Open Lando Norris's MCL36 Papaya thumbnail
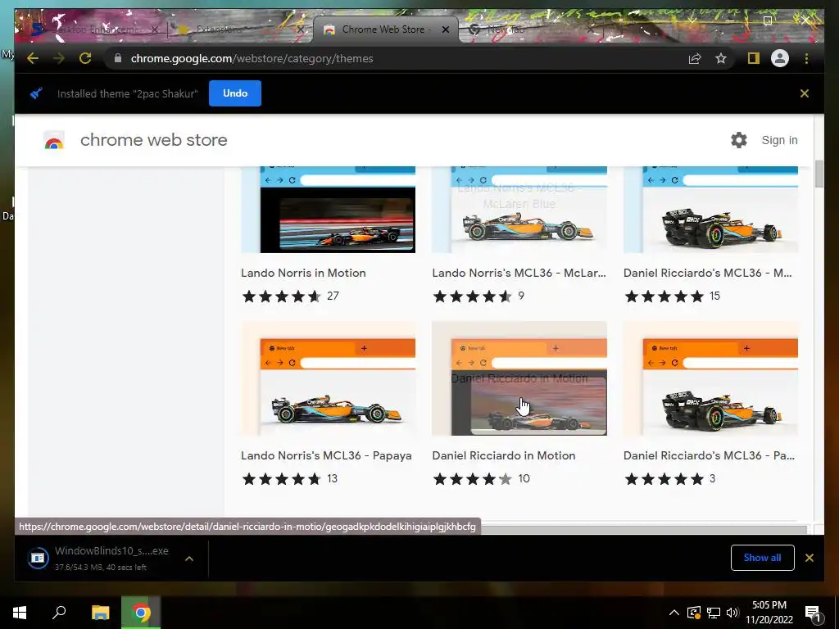This screenshot has width=839, height=629. 328,378
